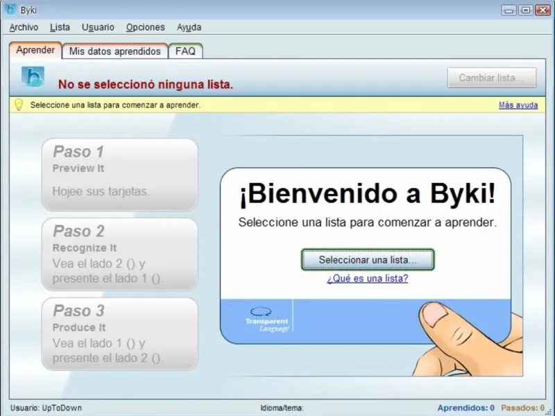The height and width of the screenshot is (416, 555).
Task: Click 'No se seleccionó ninguna lista.' message
Action: pyautogui.click(x=146, y=84)
